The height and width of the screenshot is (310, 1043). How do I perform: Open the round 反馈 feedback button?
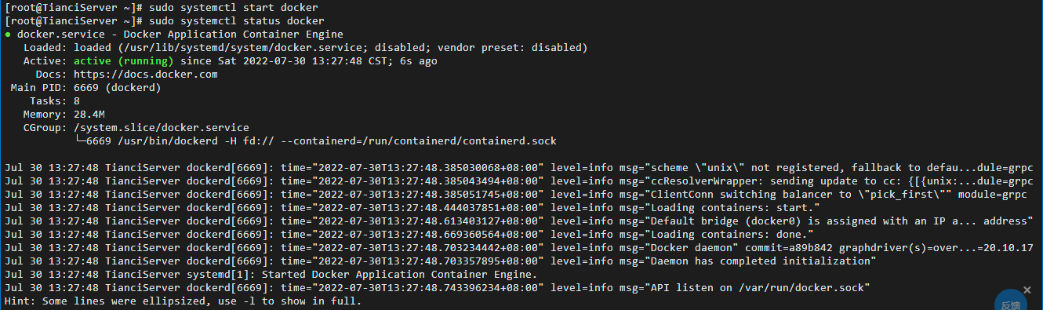pyautogui.click(x=1011, y=302)
